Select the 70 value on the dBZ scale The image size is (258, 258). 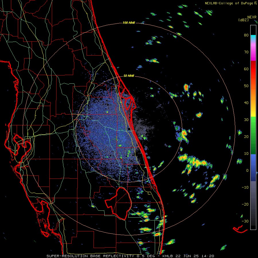(246, 52)
